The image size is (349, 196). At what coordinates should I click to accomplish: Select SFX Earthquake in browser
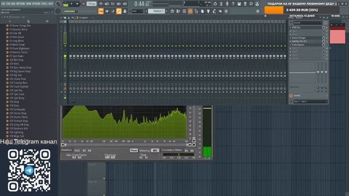17,109
